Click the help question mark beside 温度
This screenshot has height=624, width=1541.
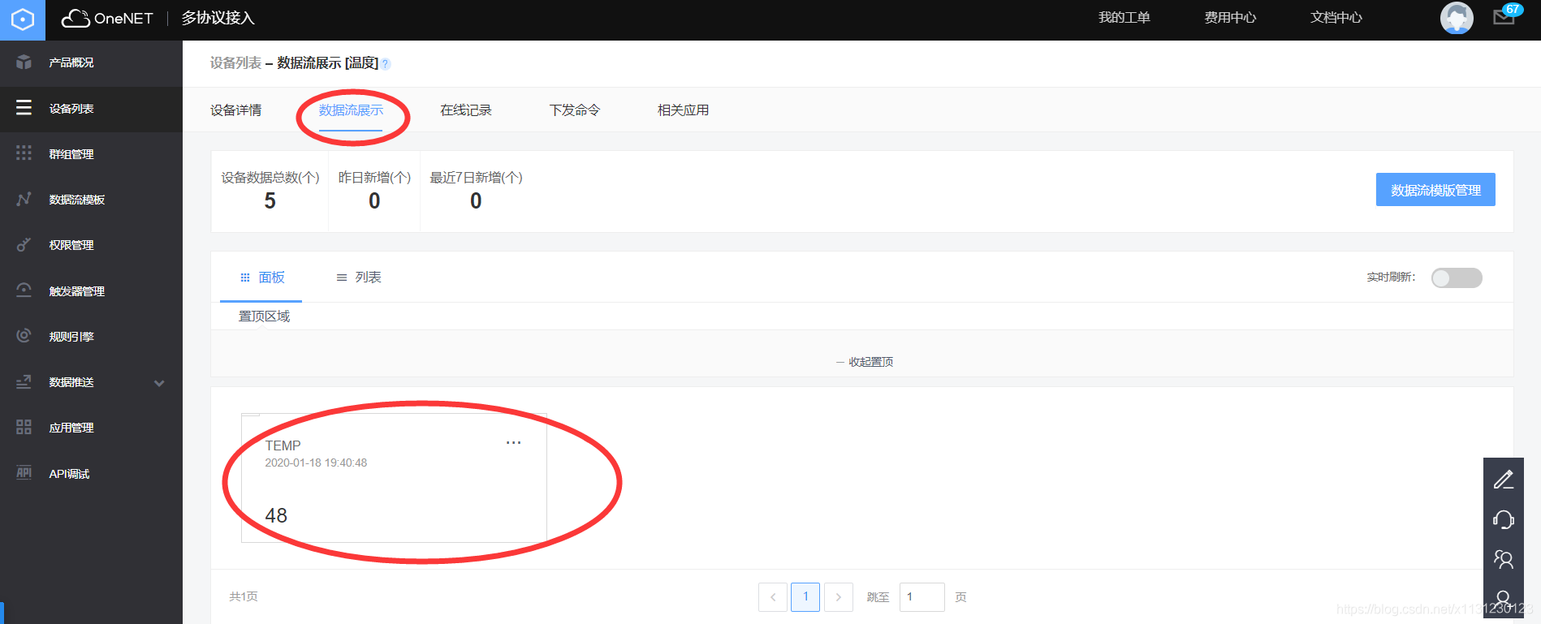point(386,64)
